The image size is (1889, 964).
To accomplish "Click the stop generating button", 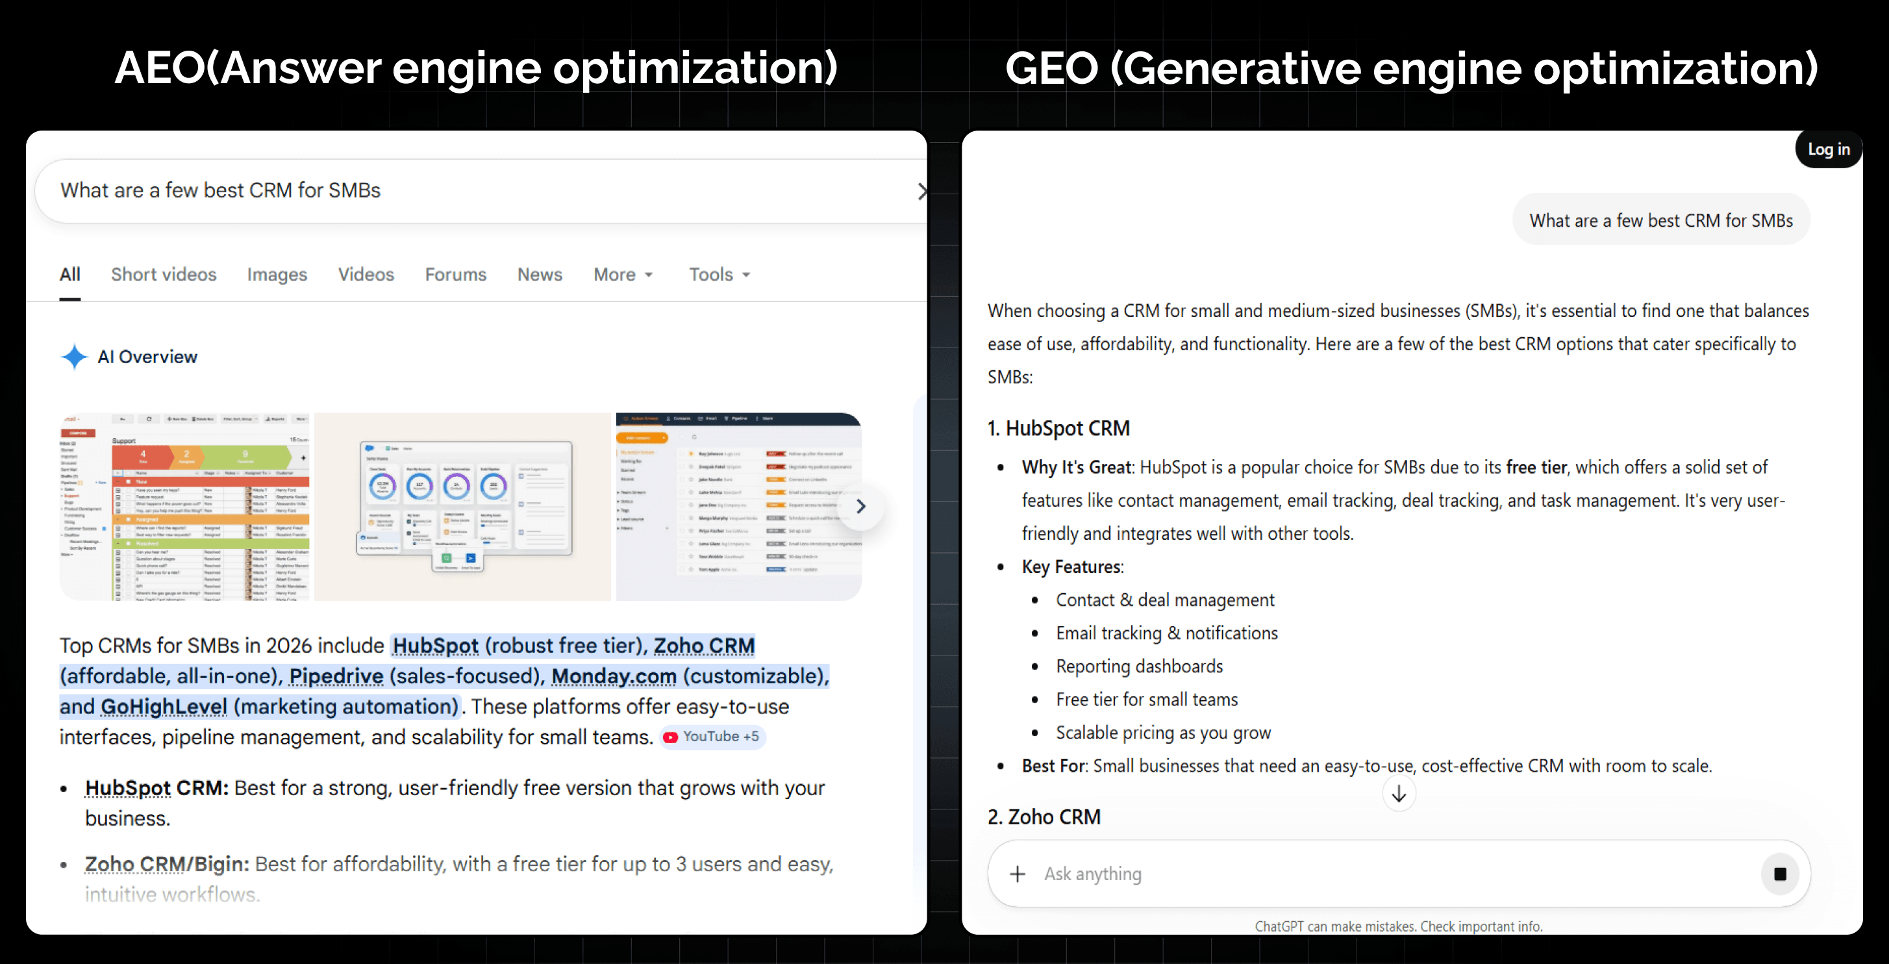I will (1779, 874).
